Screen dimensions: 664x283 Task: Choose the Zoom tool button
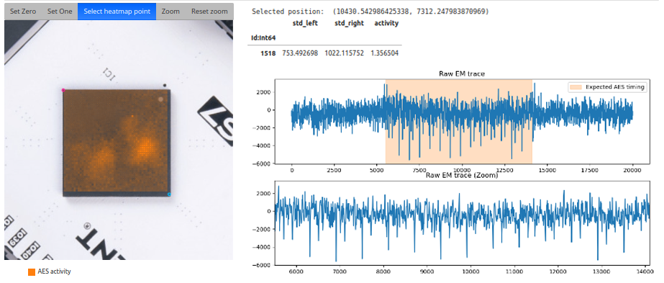[170, 12]
